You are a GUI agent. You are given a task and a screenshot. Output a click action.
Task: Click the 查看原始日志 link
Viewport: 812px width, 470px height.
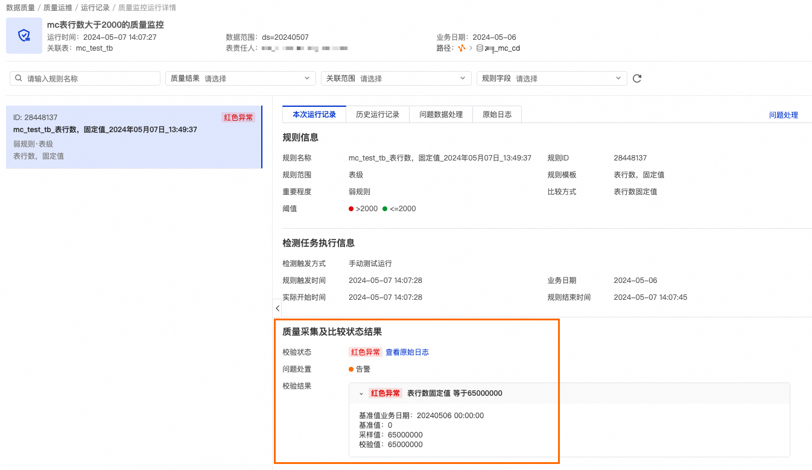[407, 352]
